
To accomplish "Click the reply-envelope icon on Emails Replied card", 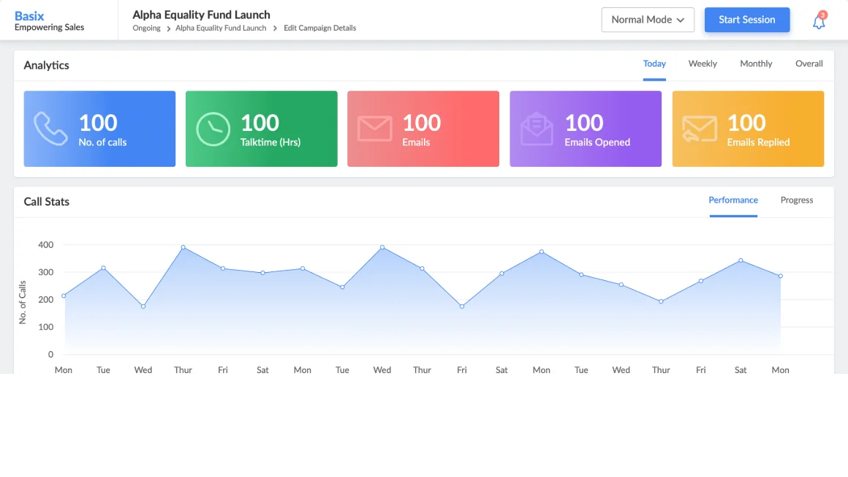I will click(x=700, y=129).
